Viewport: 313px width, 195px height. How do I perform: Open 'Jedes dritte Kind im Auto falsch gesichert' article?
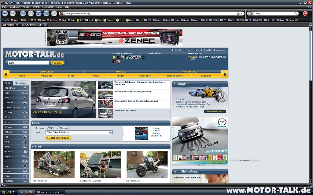click(x=136, y=101)
